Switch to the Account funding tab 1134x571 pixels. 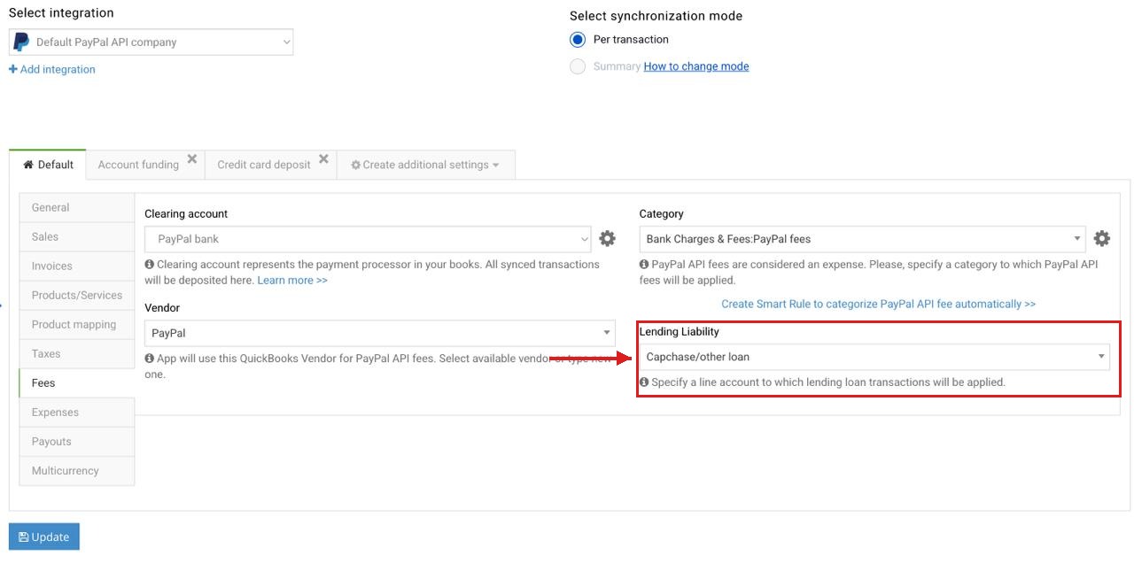[x=138, y=165]
